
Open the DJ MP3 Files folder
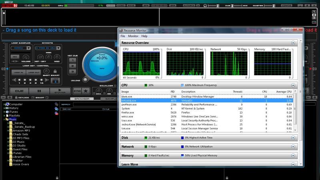21,138
